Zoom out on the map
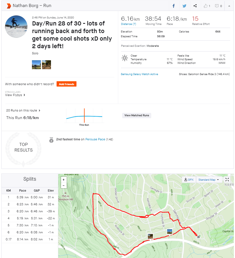Viewport: 235px width, 258px height. tap(64, 185)
